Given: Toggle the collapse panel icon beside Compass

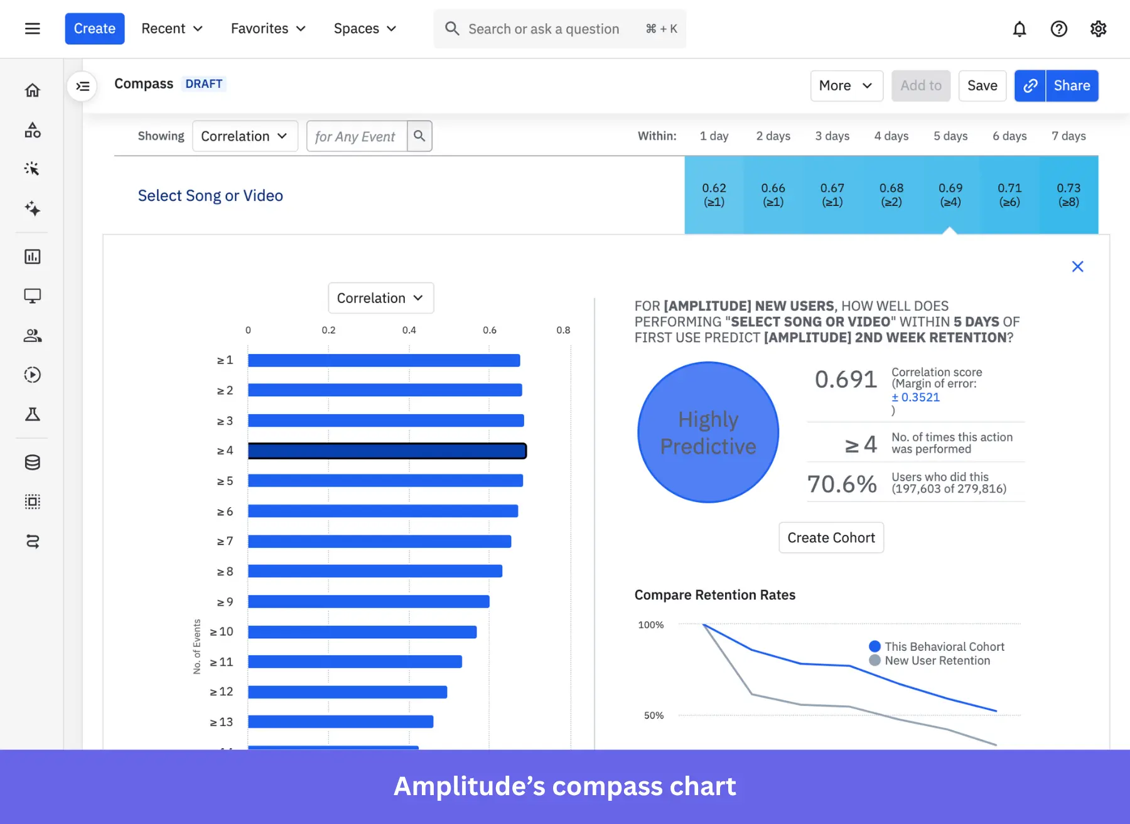Looking at the screenshot, I should 82,86.
